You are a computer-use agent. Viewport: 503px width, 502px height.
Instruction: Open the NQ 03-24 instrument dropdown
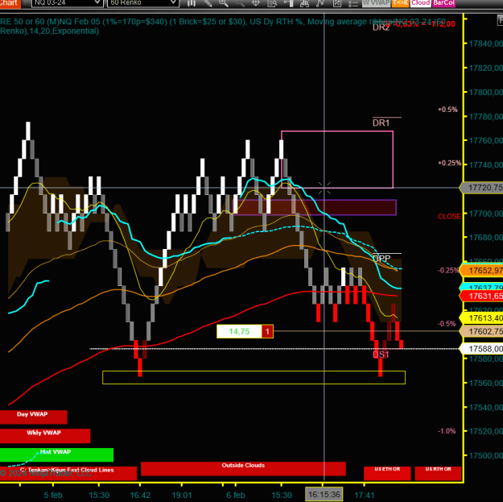pyautogui.click(x=68, y=2)
